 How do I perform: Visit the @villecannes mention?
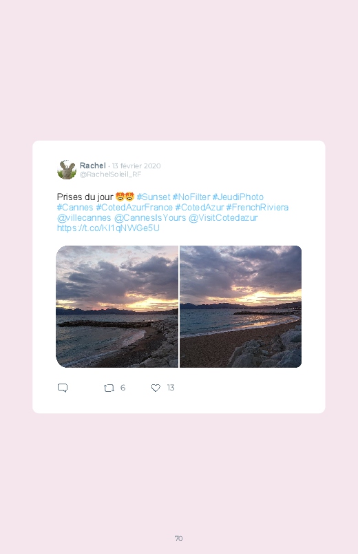click(x=84, y=217)
